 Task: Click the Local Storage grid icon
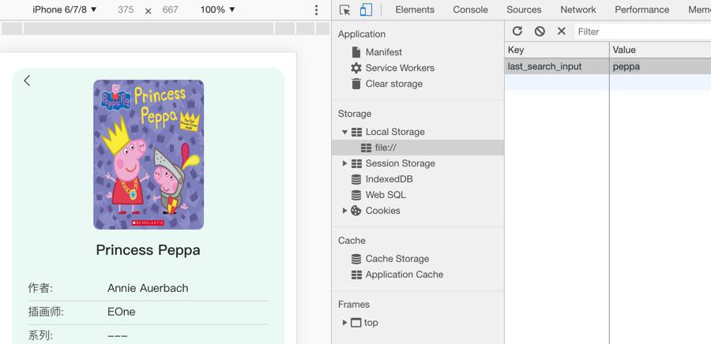357,132
